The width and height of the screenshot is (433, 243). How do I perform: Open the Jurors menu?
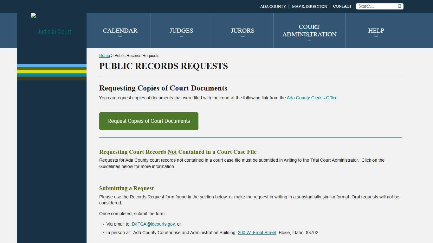(x=242, y=30)
